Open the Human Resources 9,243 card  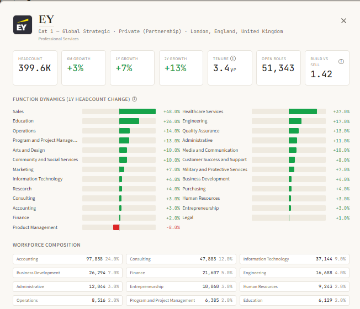coord(294,286)
